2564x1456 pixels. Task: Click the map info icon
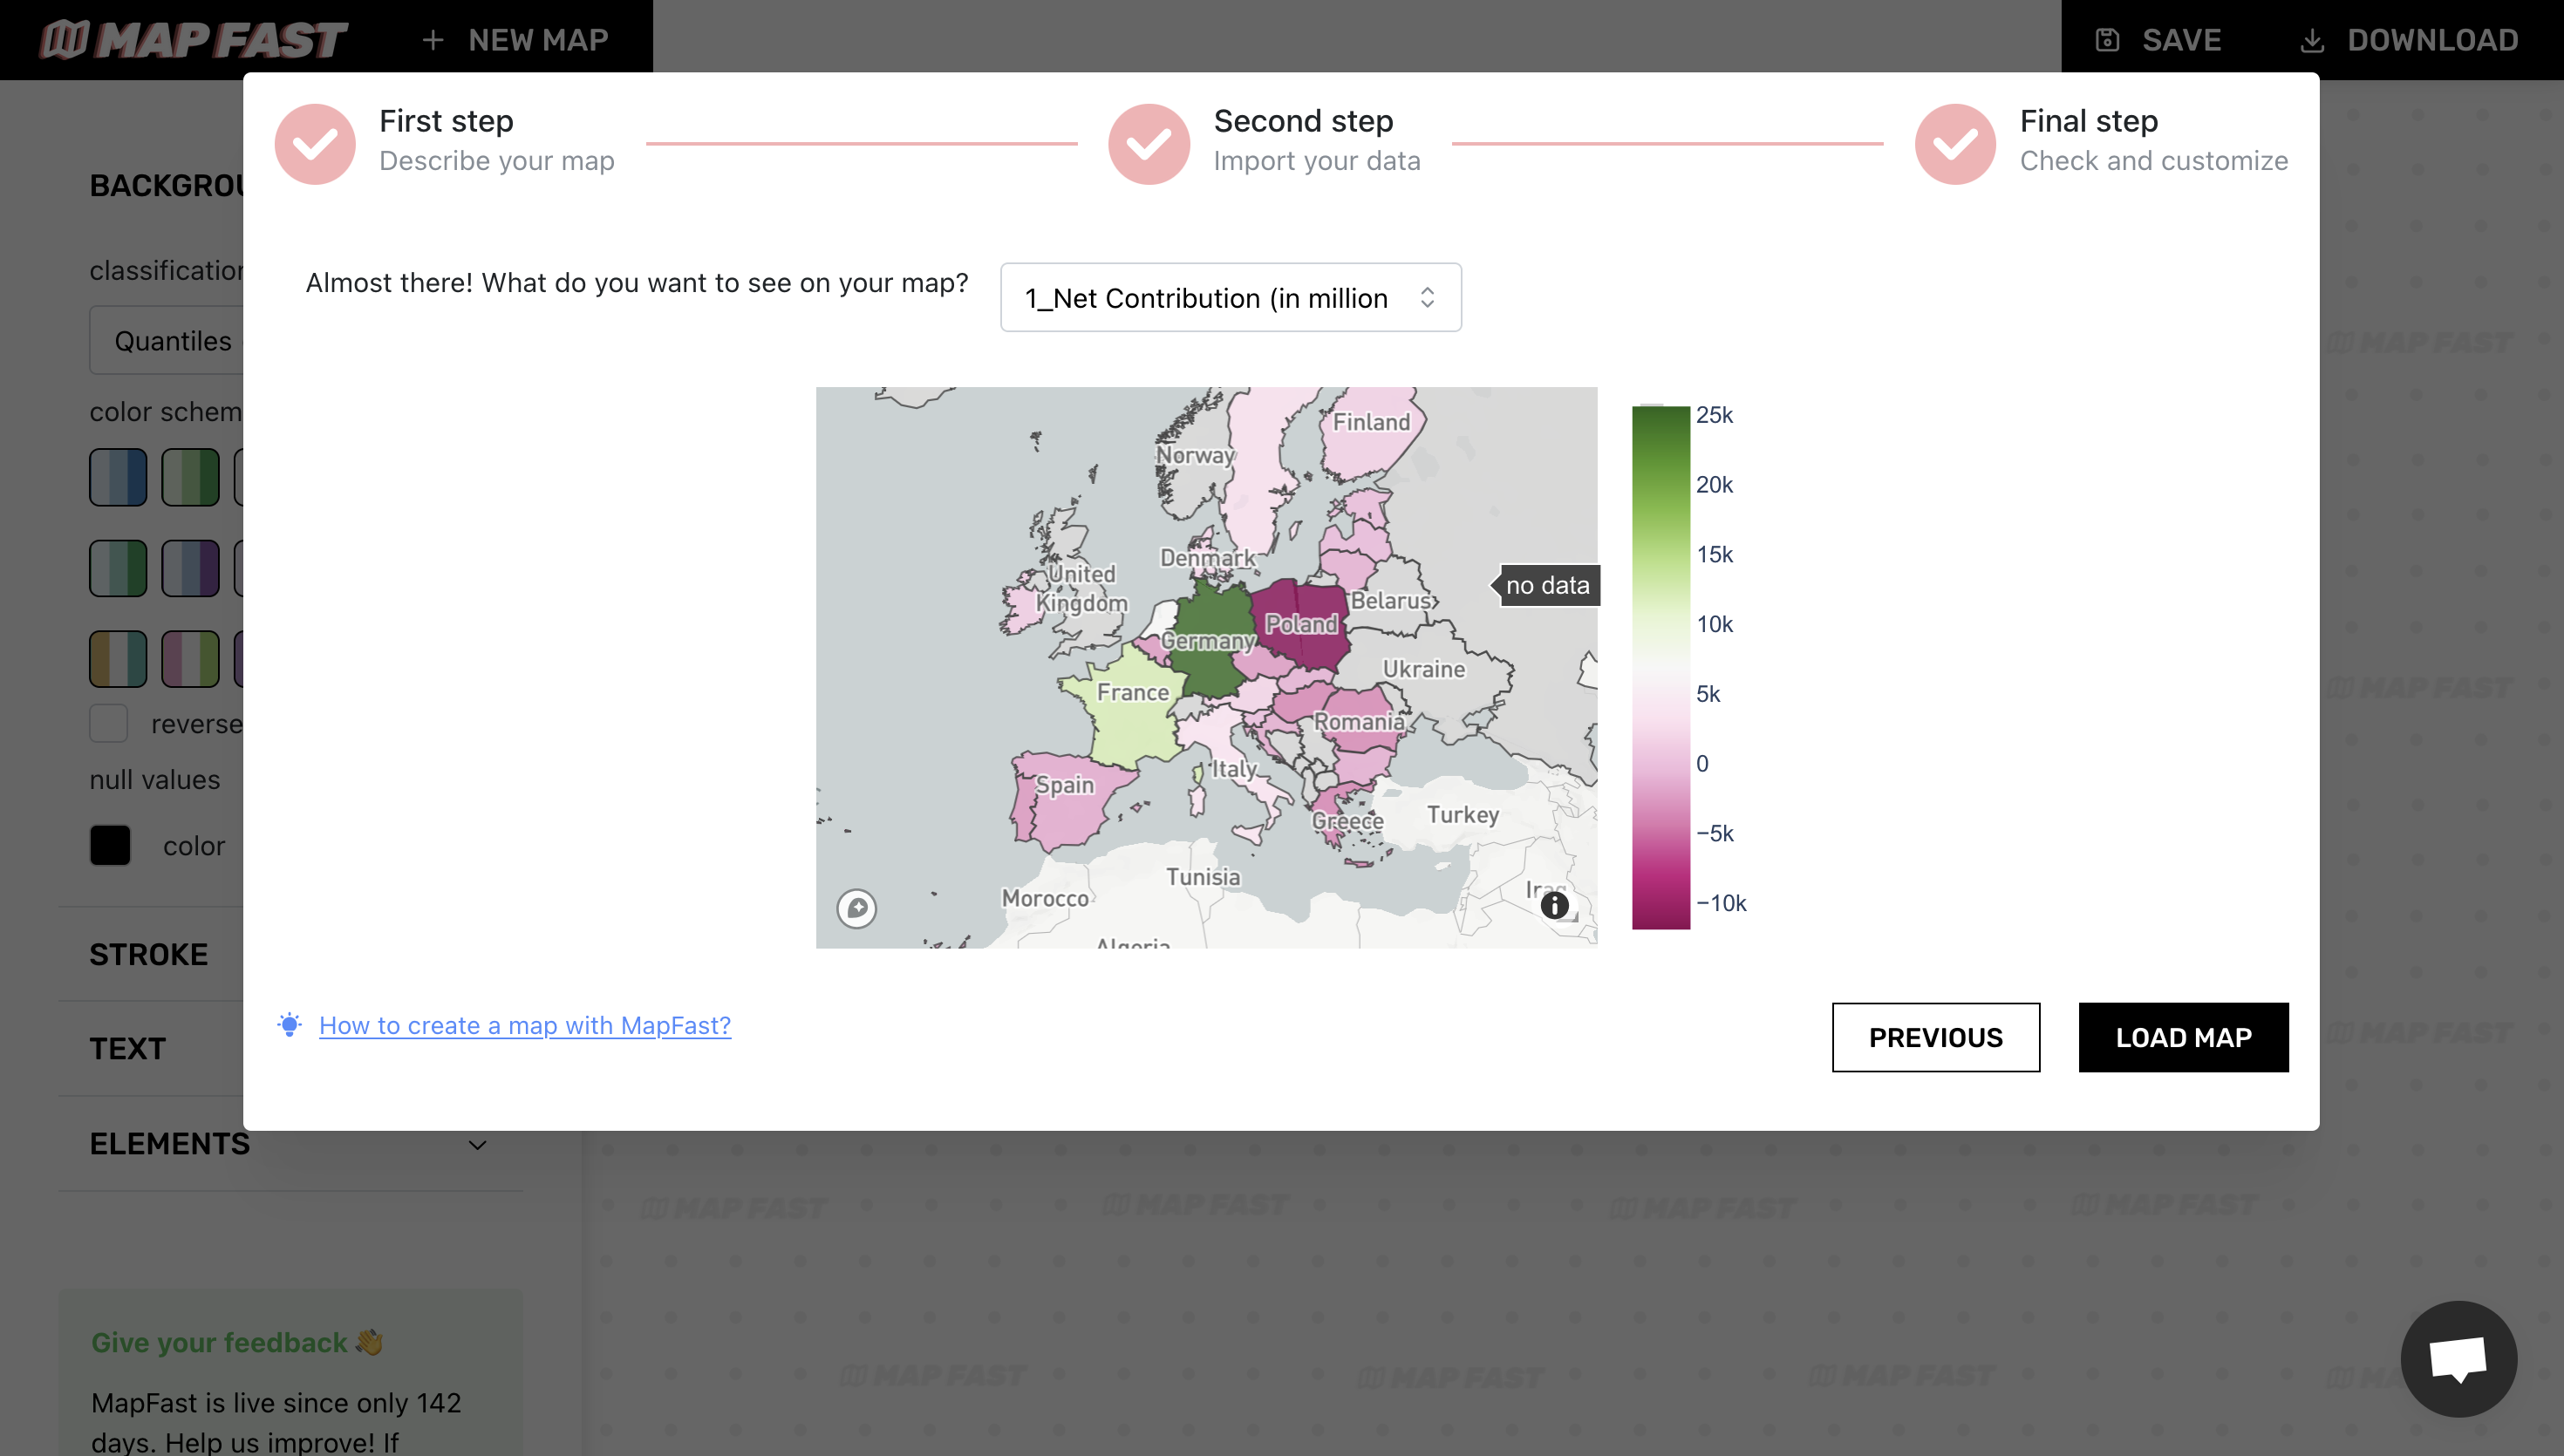[1553, 907]
